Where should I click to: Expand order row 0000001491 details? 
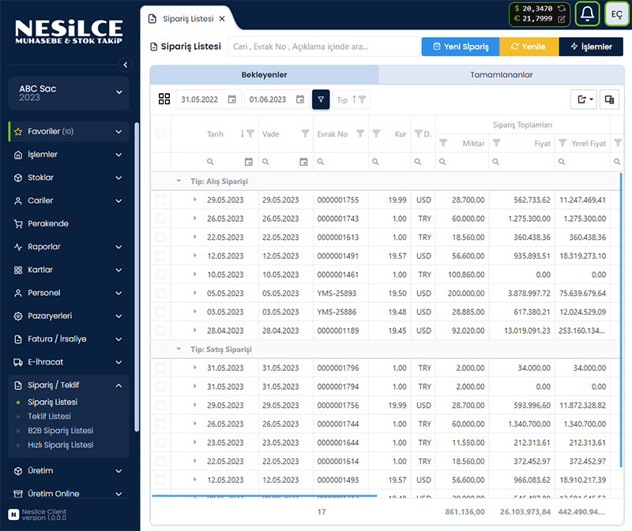pyautogui.click(x=194, y=256)
